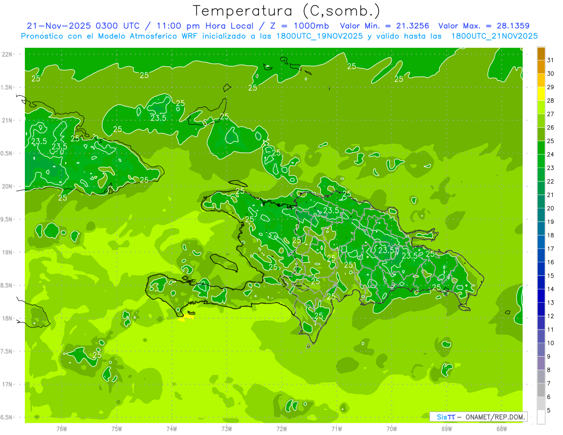
Task: Click the yellow hot spot on Haiti's south coast
Action: pos(186,317)
